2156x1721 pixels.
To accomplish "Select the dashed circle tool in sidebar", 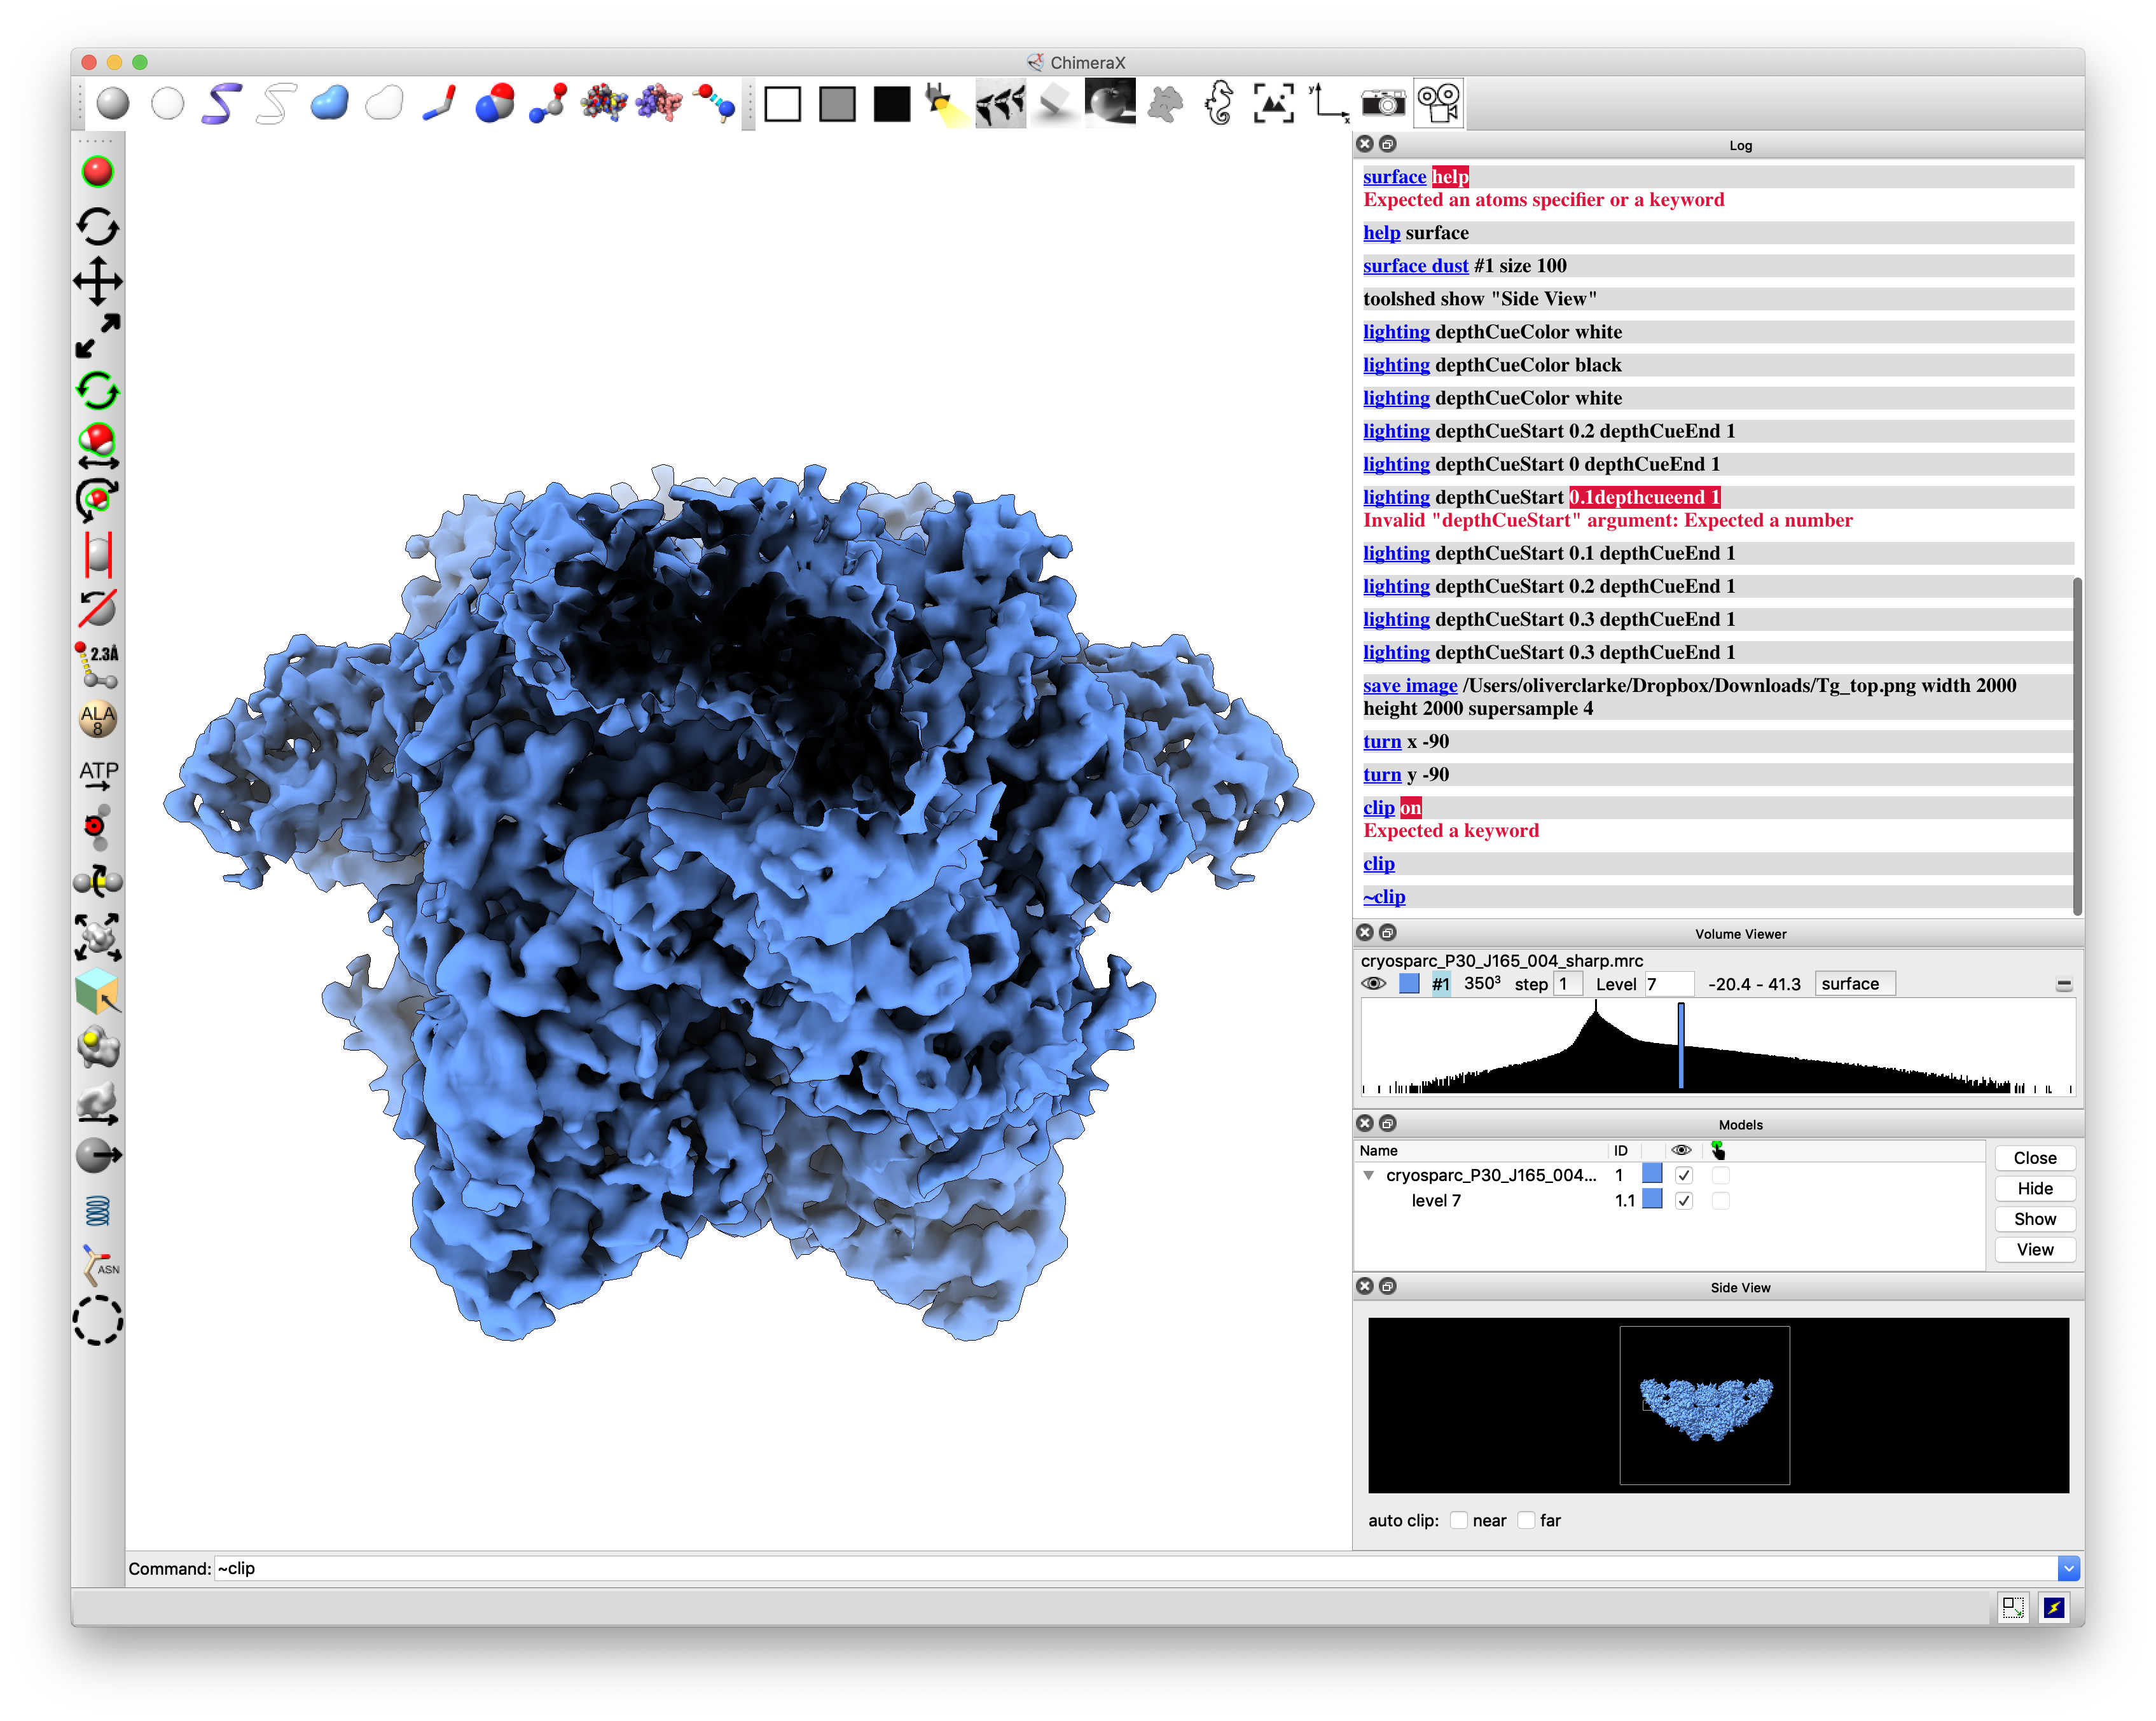I will (97, 1321).
